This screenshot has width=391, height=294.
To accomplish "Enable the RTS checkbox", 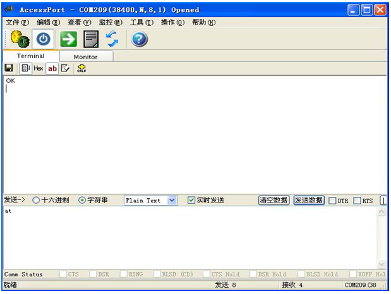I will click(357, 201).
